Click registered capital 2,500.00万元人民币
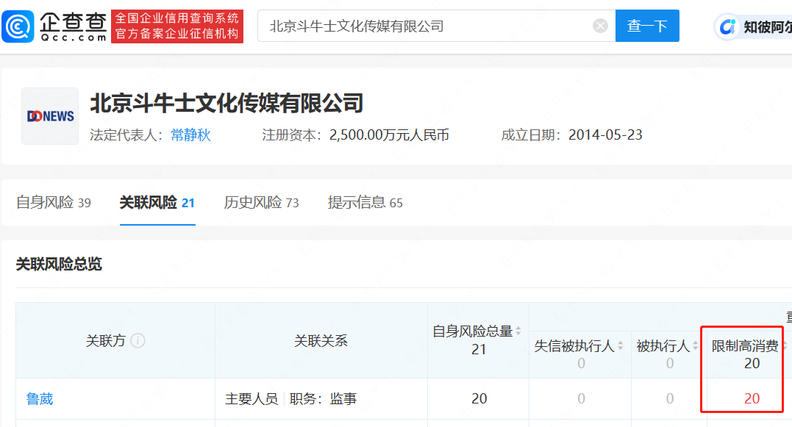This screenshot has width=792, height=427. point(389,134)
